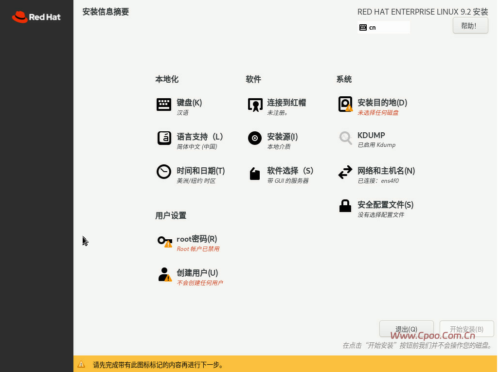Open 安装源(I) settings label

283,137
